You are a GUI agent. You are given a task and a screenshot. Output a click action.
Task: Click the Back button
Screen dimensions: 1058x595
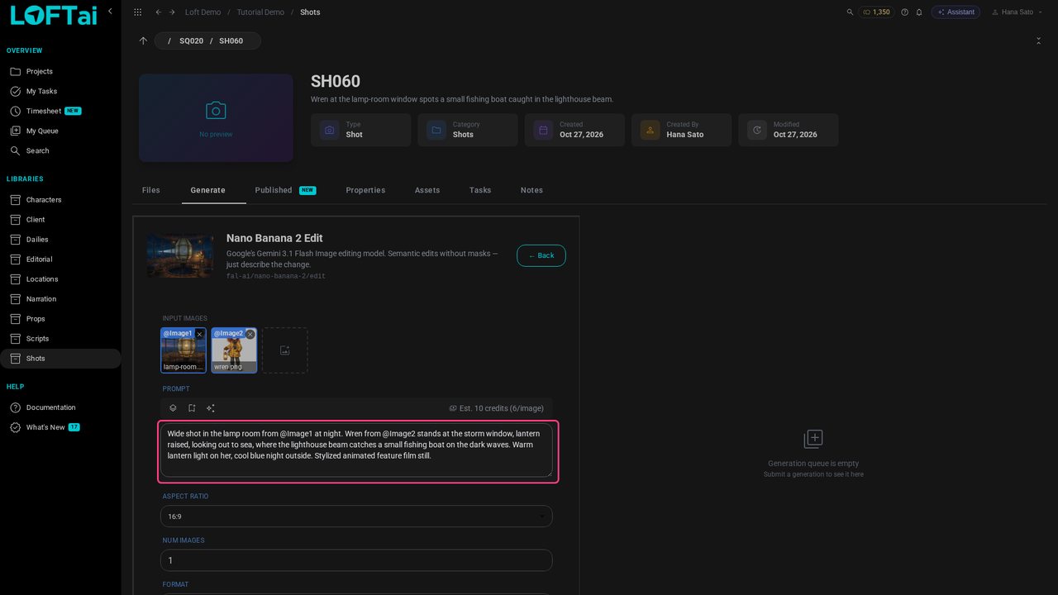(x=541, y=255)
